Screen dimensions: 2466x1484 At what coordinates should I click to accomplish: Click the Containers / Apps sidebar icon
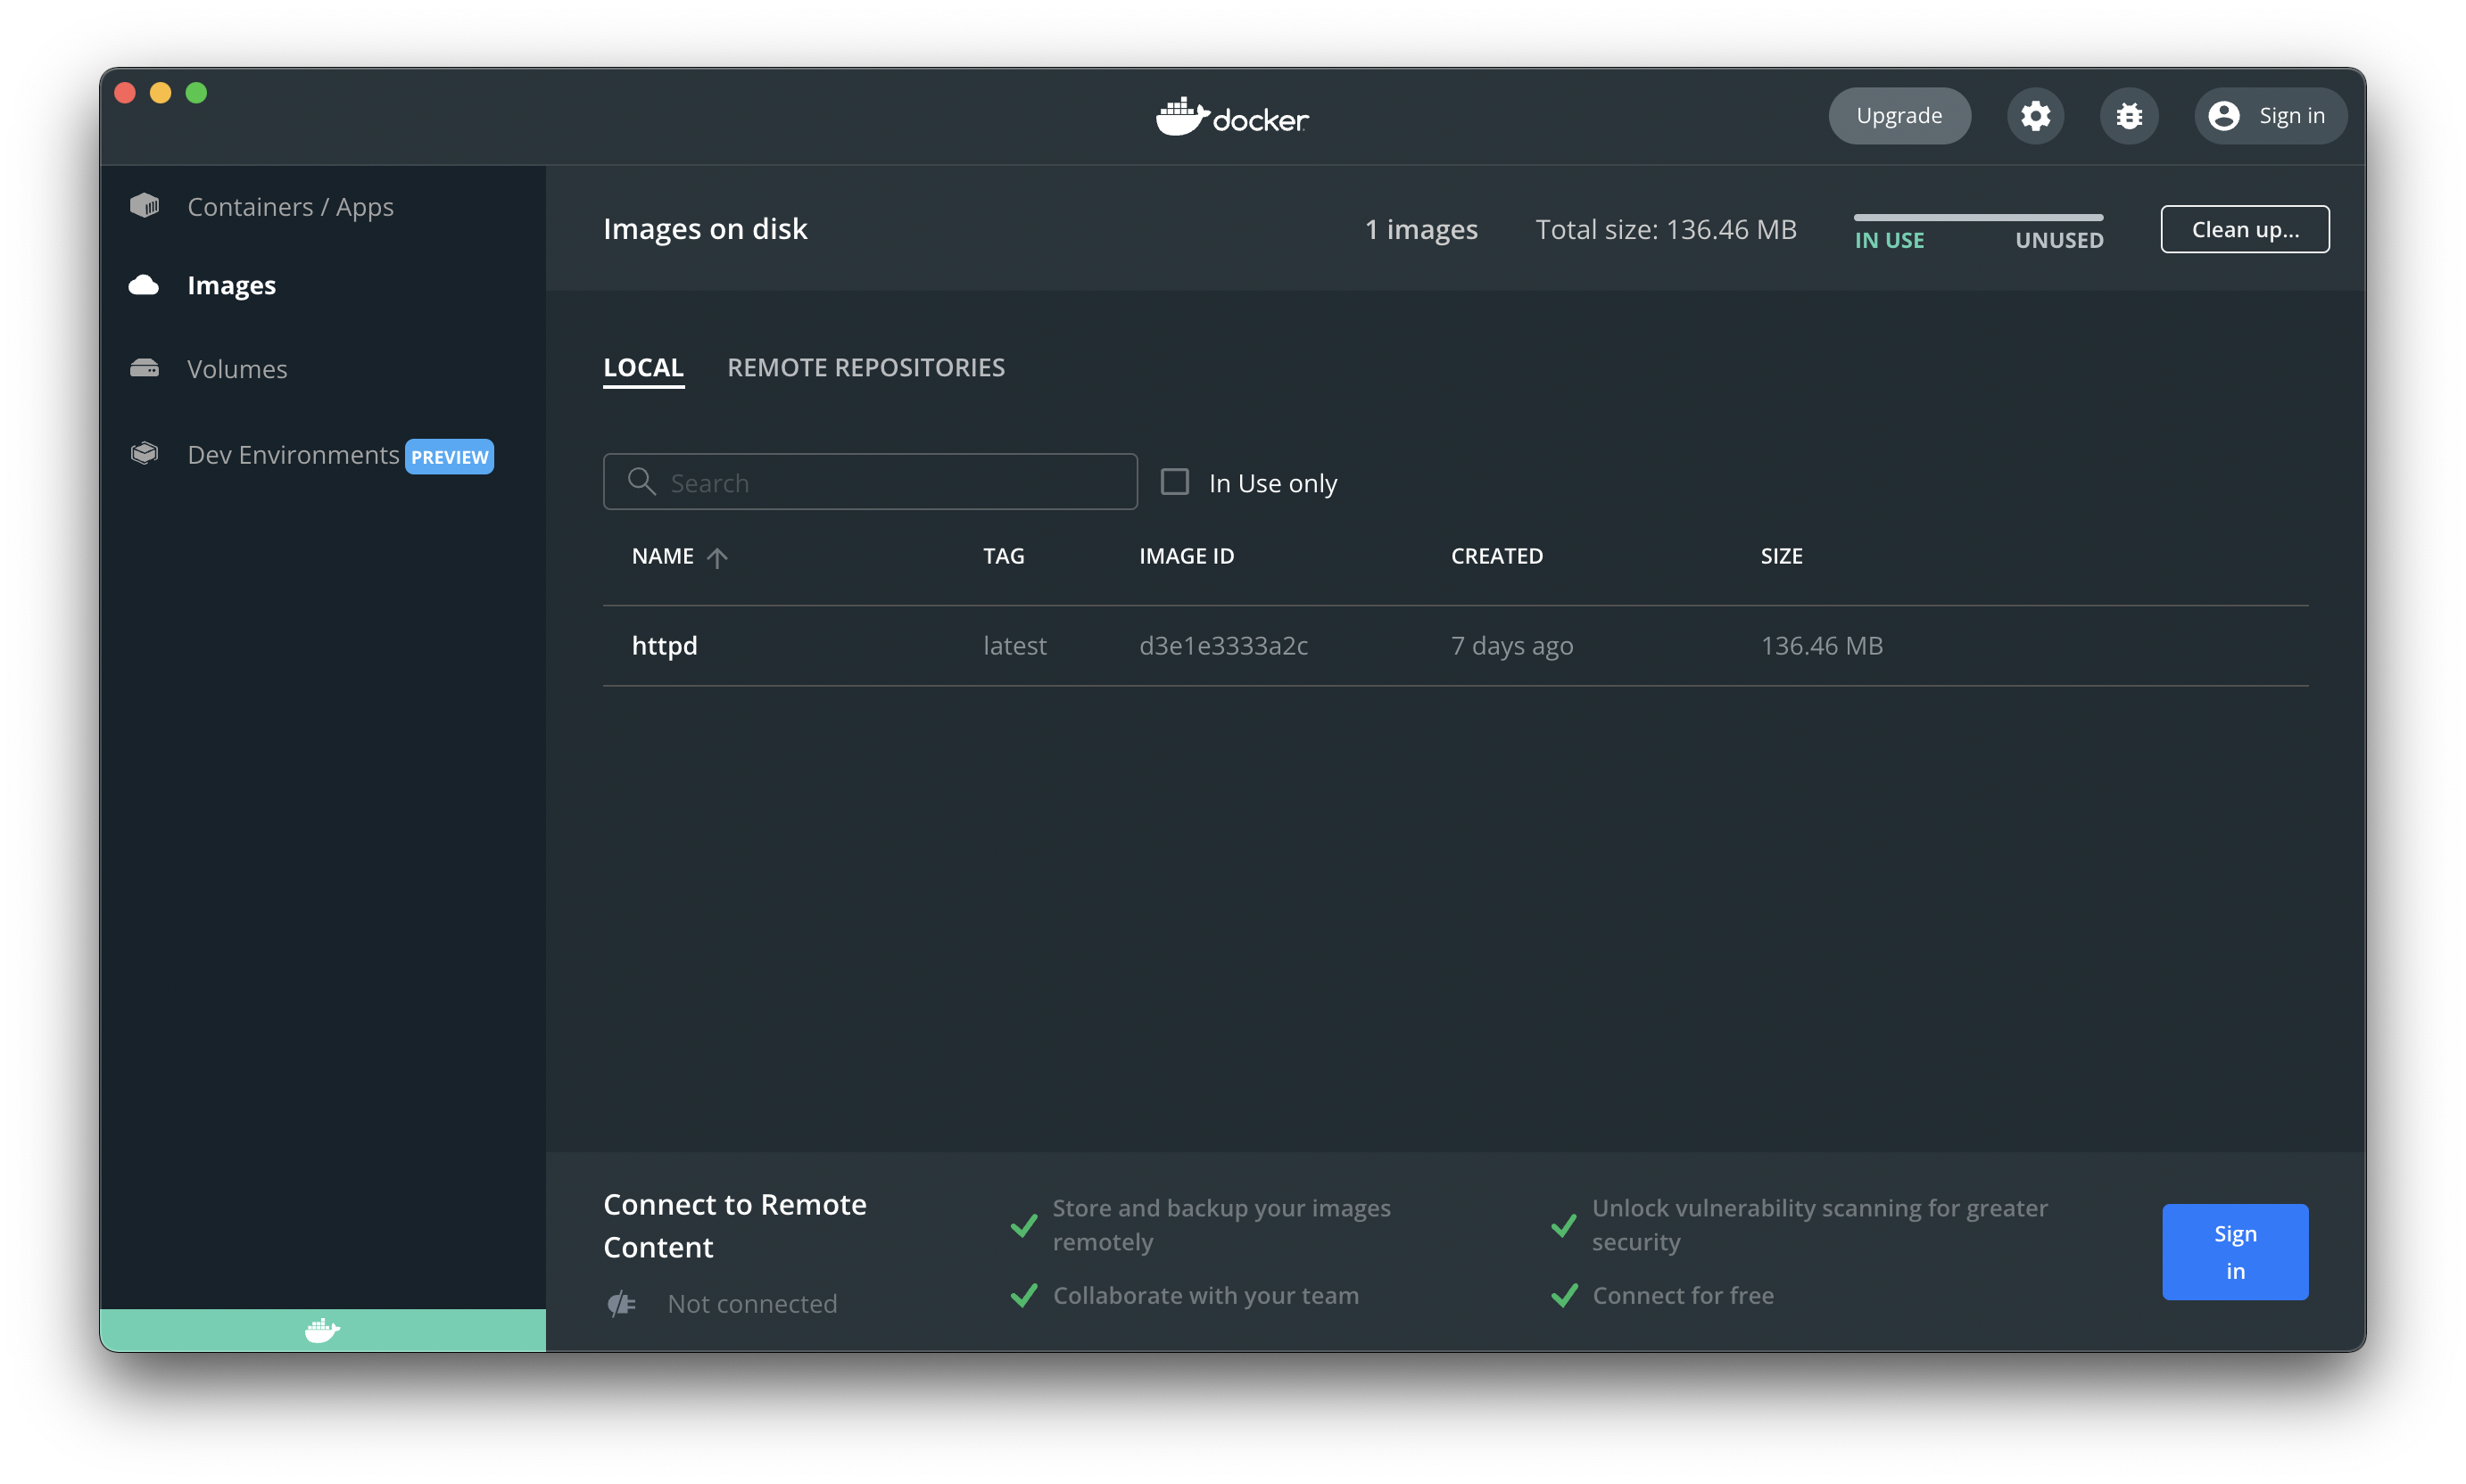tap(145, 206)
